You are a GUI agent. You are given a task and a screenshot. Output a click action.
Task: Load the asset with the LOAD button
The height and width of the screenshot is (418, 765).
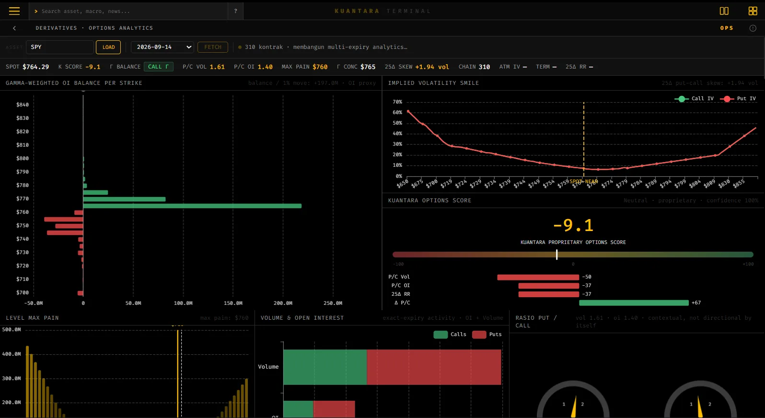pyautogui.click(x=108, y=47)
